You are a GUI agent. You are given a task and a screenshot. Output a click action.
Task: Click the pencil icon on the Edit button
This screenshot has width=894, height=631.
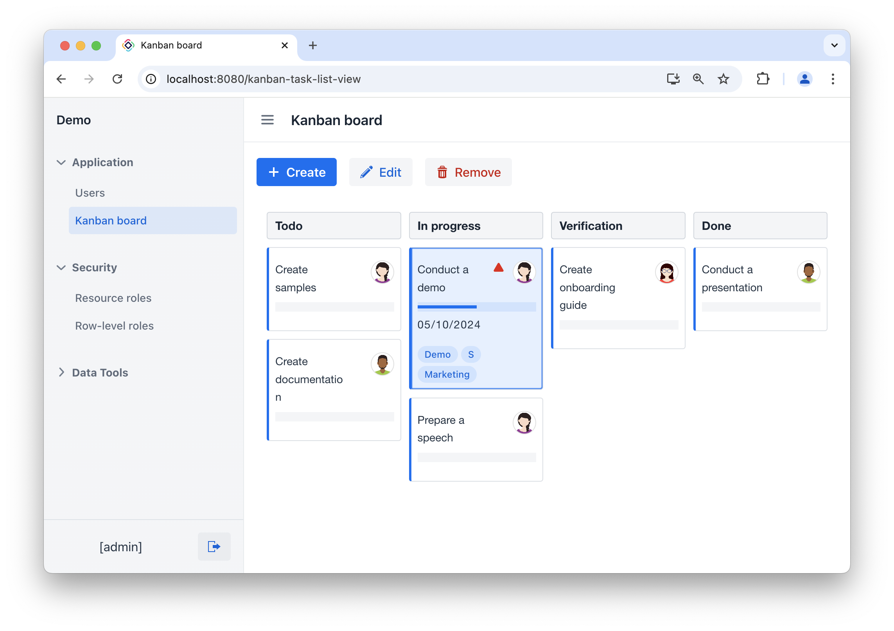click(366, 172)
